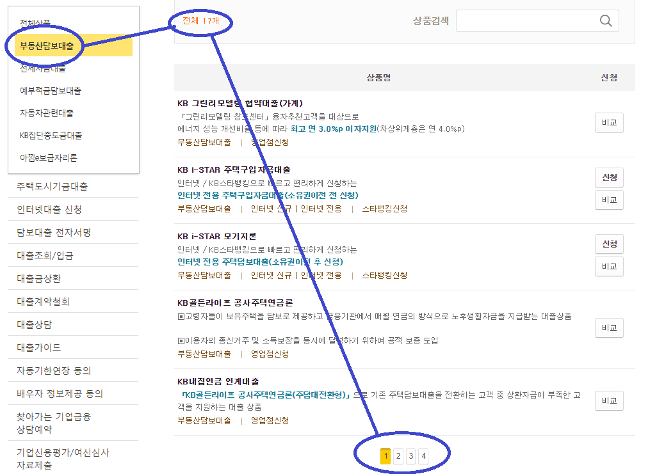Click 신청 button for KB i-STAR 모기지론
This screenshot has height=474, width=657.
608,244
